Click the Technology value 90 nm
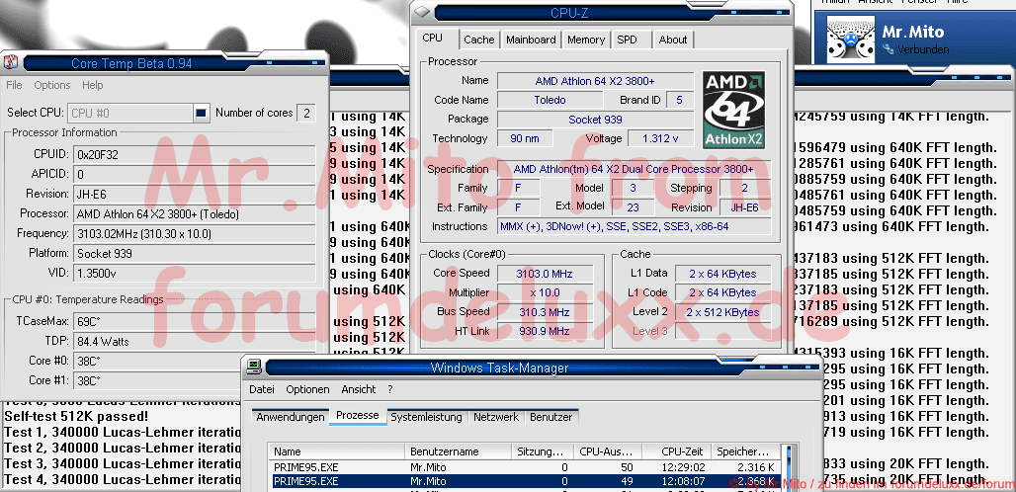 526,138
